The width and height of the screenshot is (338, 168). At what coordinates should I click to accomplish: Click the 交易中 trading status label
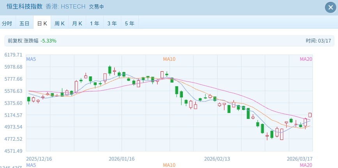click(96, 7)
